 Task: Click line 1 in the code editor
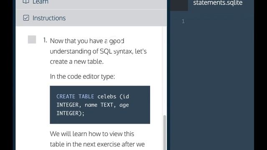pos(220,21)
